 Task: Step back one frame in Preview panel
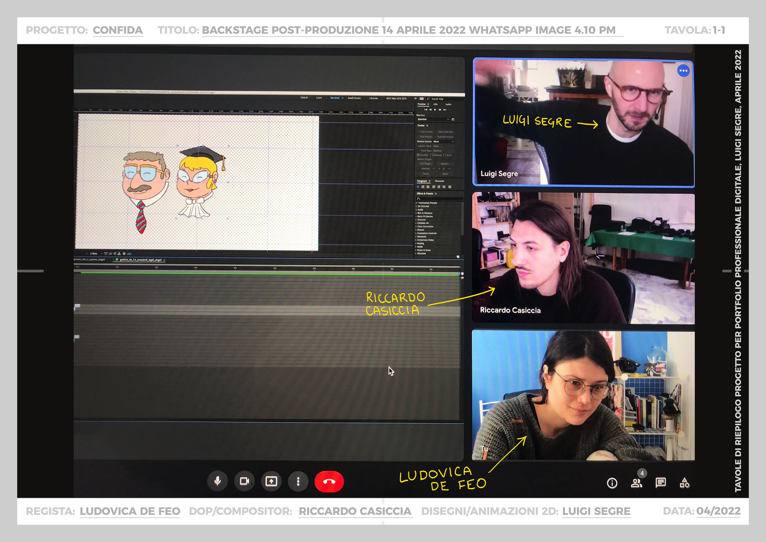coord(430,110)
